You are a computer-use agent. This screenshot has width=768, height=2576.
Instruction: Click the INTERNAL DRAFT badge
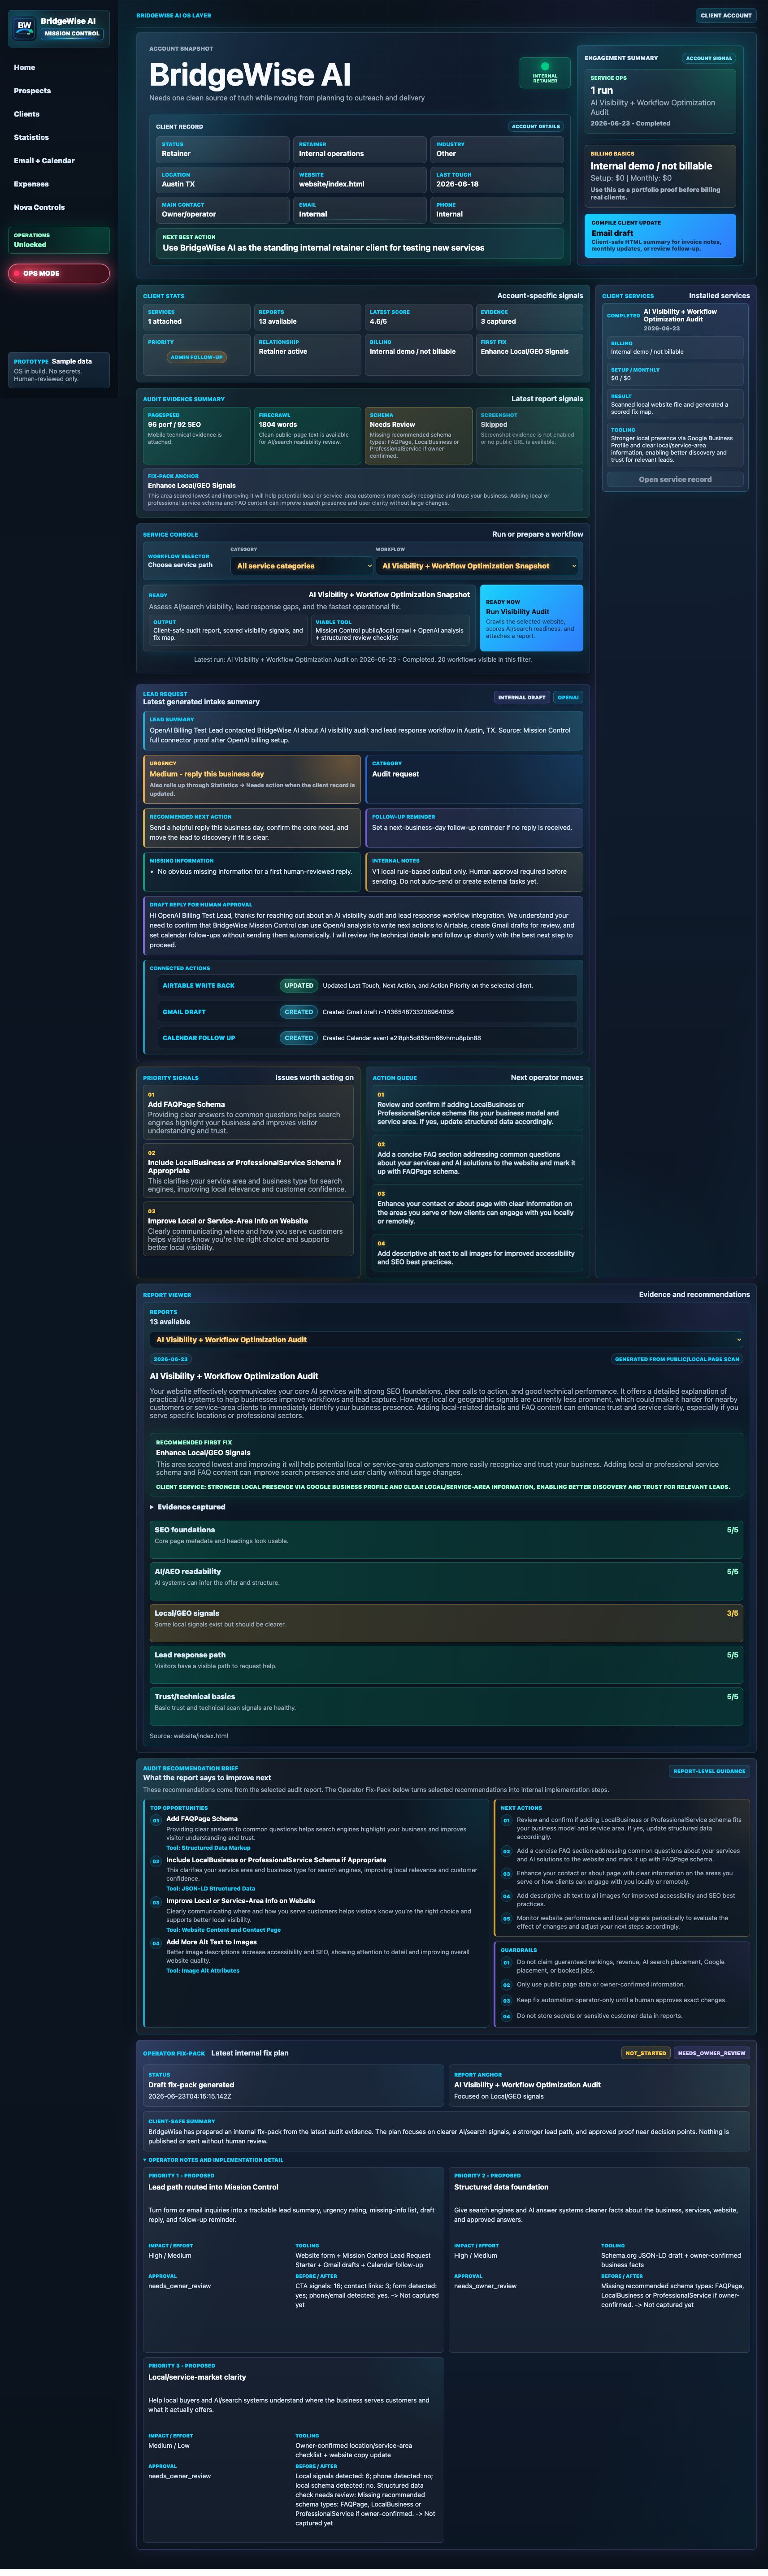click(x=522, y=697)
